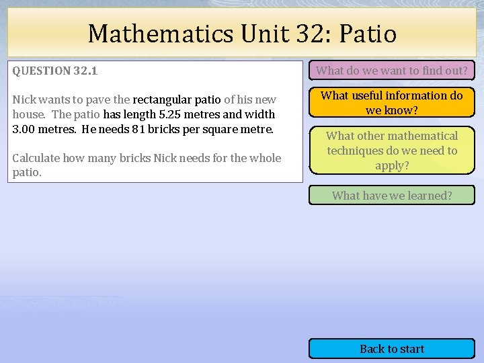Go 'Back to start'
The height and width of the screenshot is (363, 484).
392,349
